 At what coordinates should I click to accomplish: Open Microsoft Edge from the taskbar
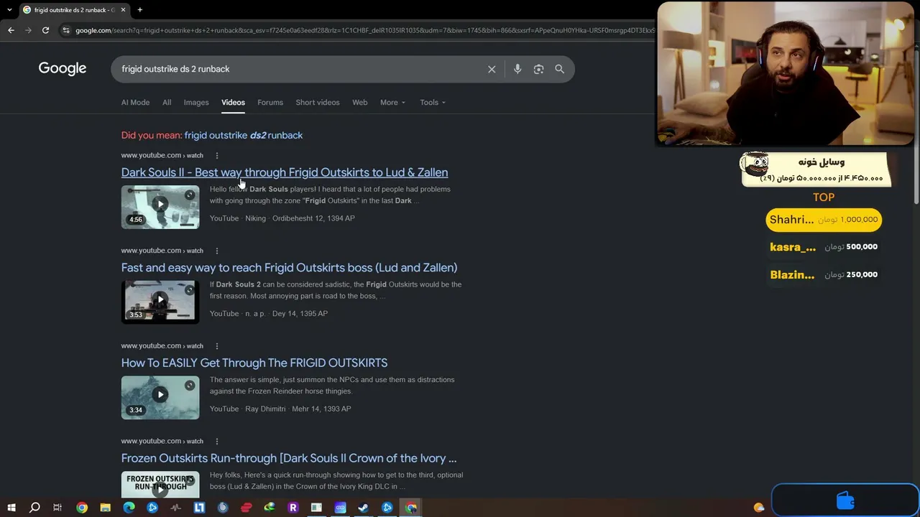pos(129,508)
